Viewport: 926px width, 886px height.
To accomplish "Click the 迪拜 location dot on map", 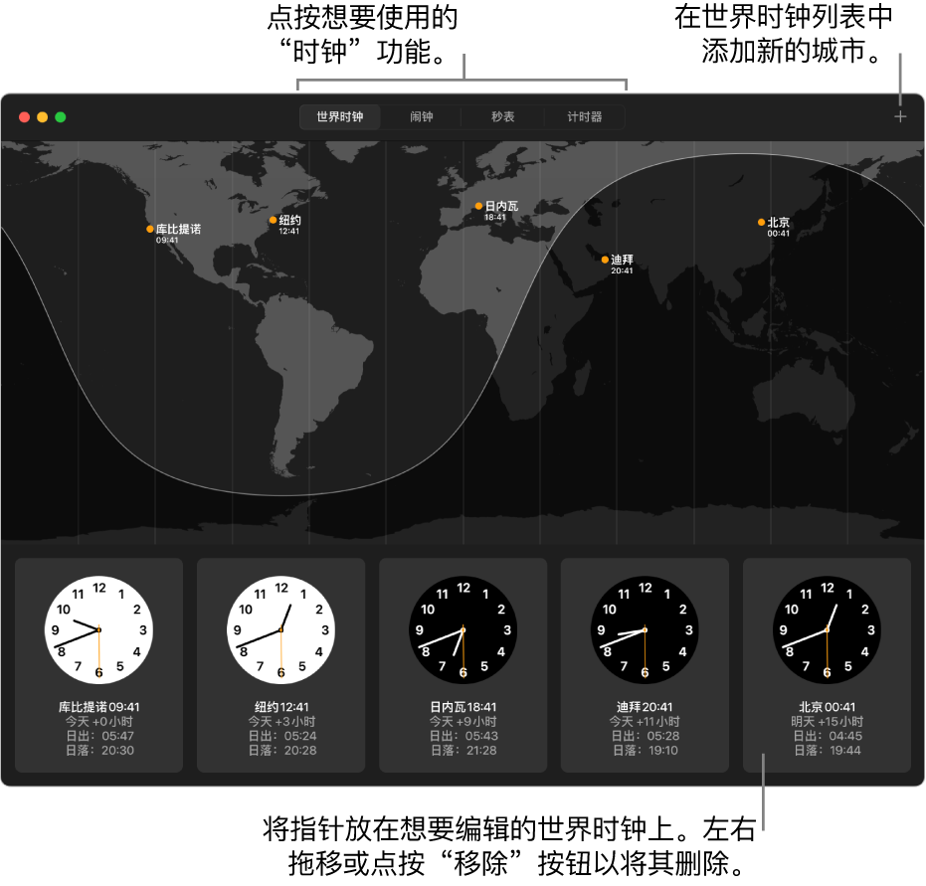I will point(604,260).
